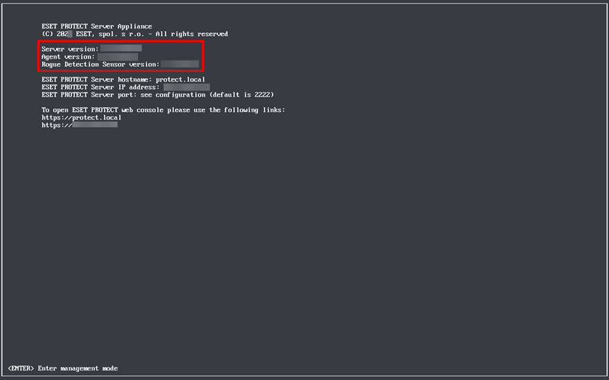Image resolution: width=609 pixels, height=380 pixels.
Task: Click the "ESET PROTECT Server hostname:" label
Action: click(96, 79)
